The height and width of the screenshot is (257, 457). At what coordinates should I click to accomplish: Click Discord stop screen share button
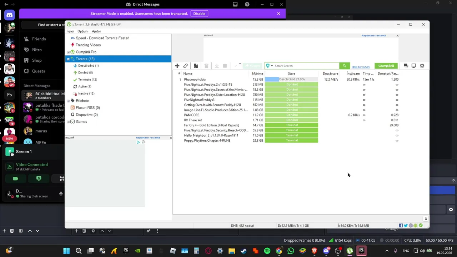click(x=39, y=178)
